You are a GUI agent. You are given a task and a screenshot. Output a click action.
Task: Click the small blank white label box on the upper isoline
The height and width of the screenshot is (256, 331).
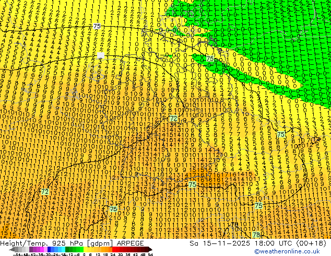pyautogui.click(x=101, y=55)
